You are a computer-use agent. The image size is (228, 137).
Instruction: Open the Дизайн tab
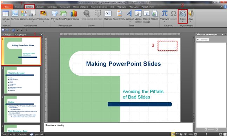40,7
